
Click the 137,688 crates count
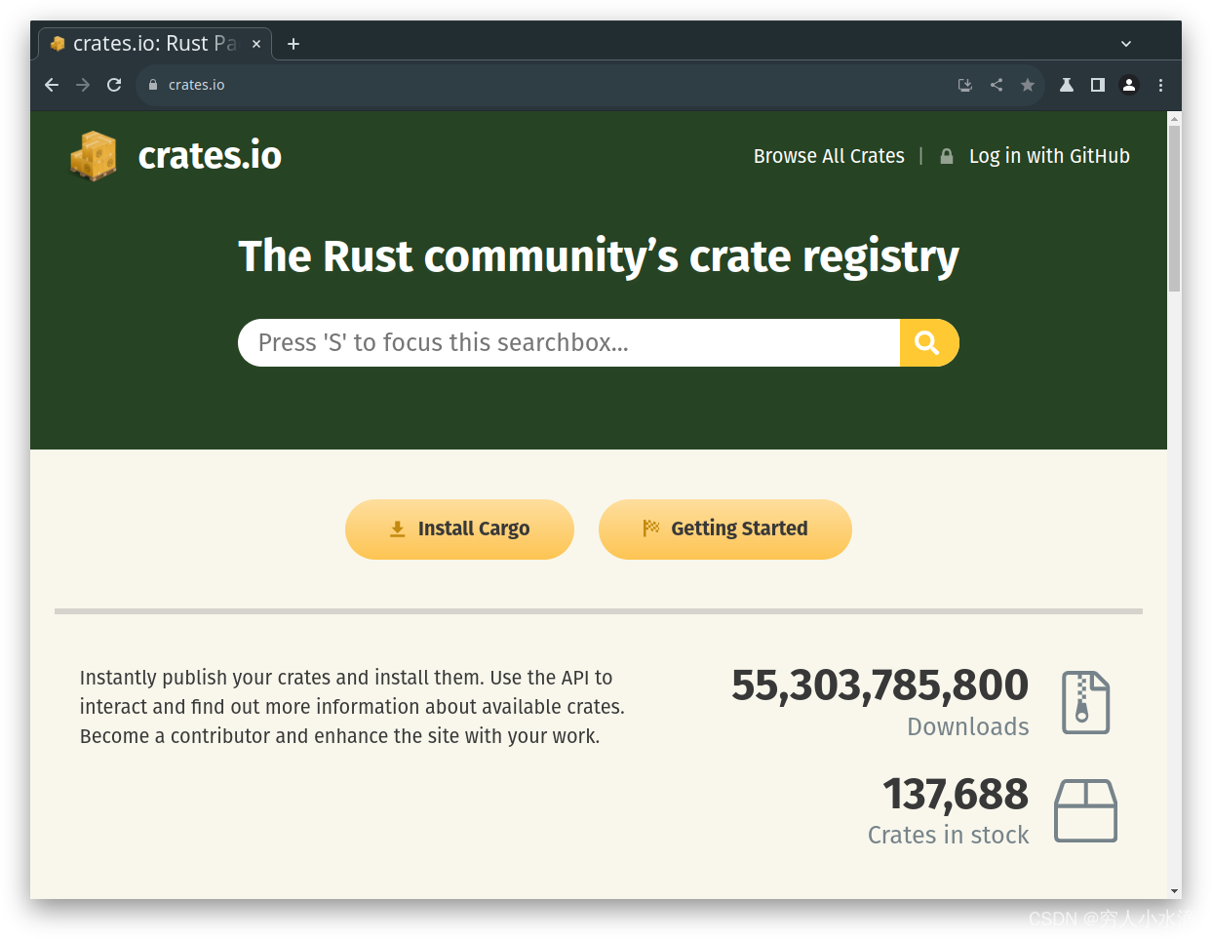[x=956, y=794]
